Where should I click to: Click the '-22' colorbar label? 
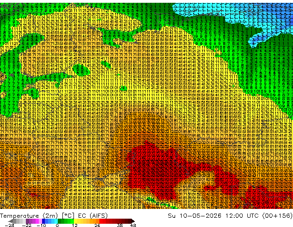26,225
